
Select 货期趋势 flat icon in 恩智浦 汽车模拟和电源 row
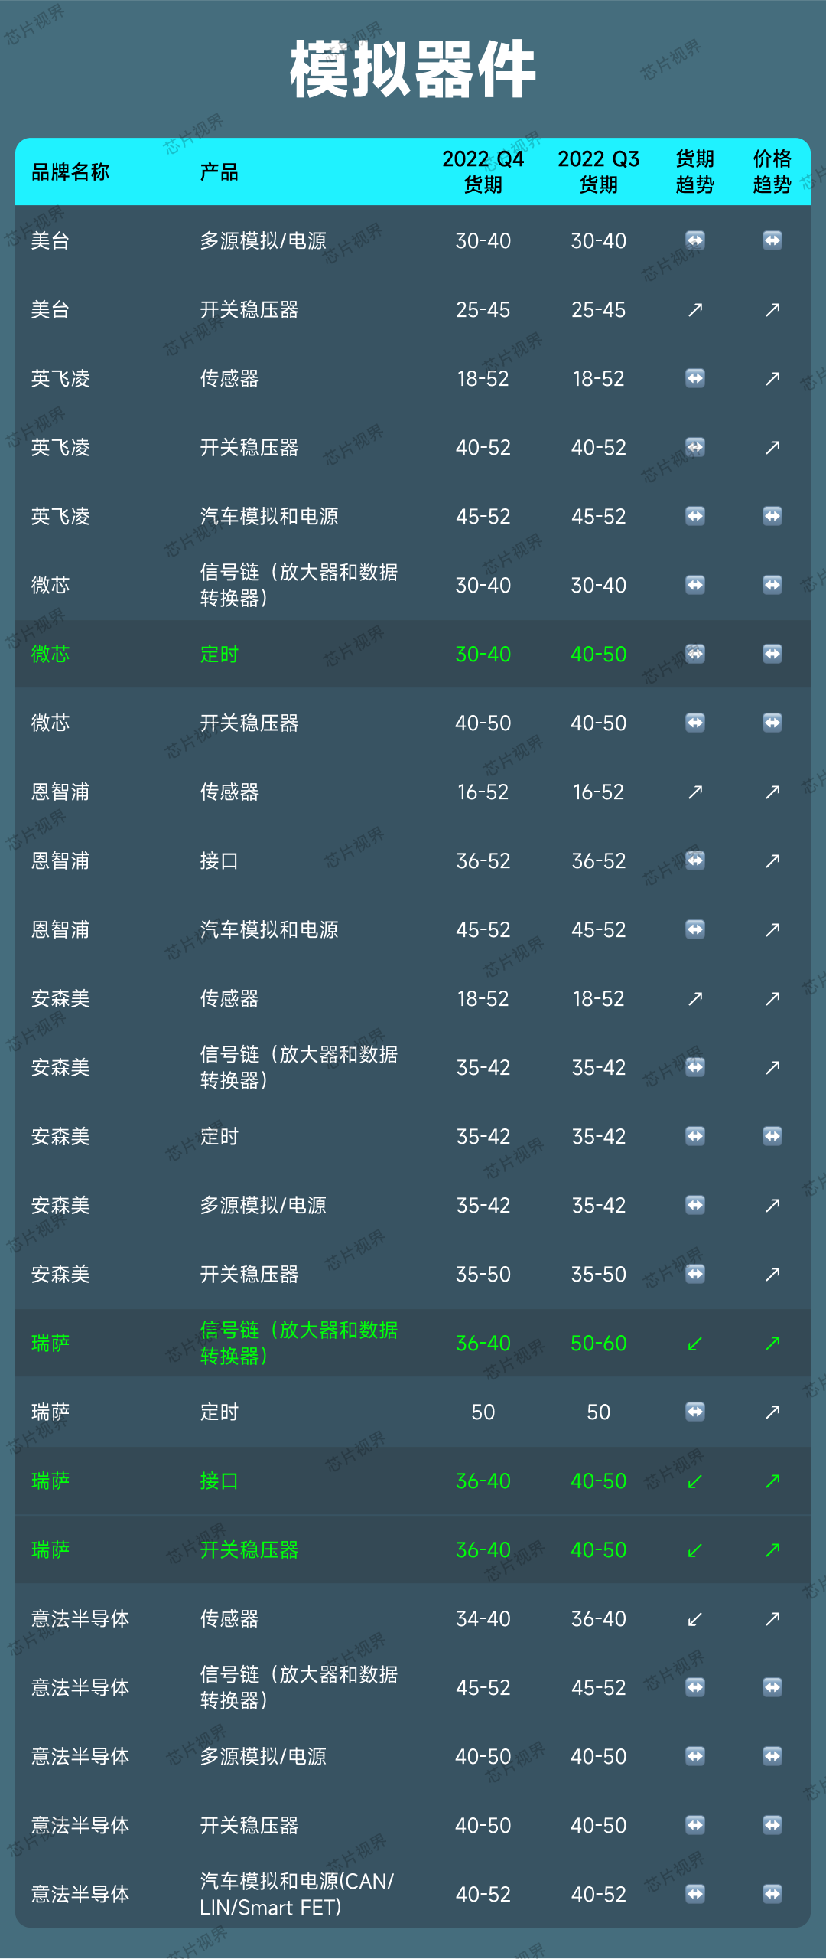695,929
